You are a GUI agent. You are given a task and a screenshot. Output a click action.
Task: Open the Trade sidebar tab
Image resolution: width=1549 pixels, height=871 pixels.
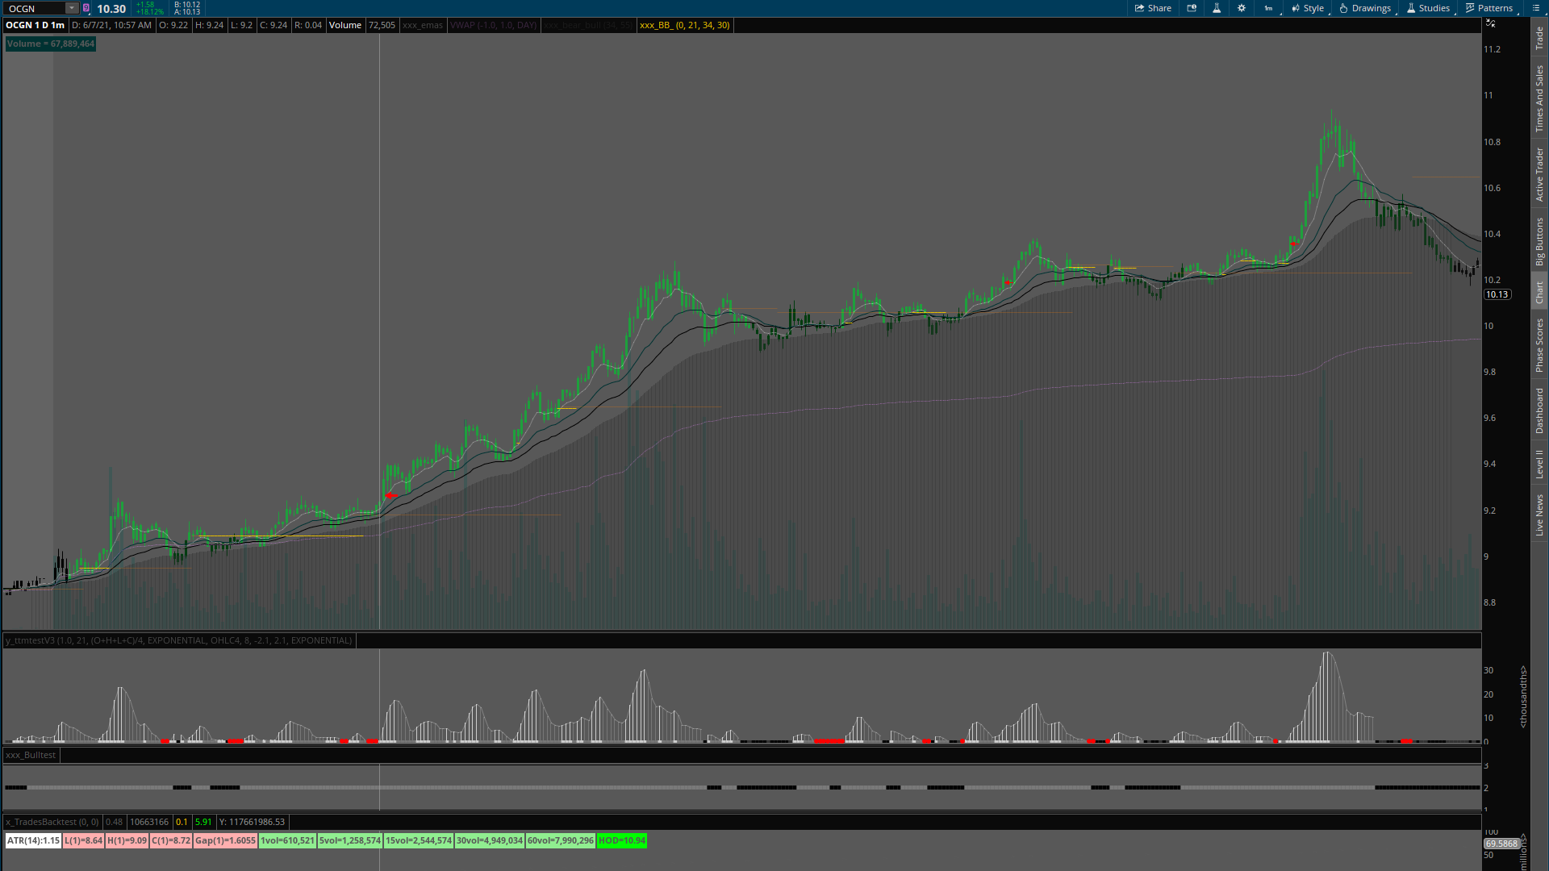[x=1539, y=37]
